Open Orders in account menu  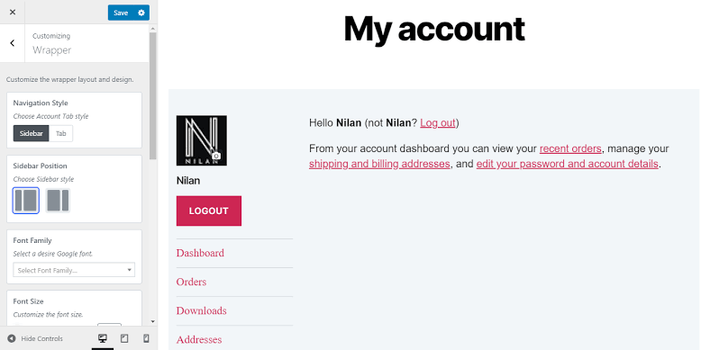191,283
